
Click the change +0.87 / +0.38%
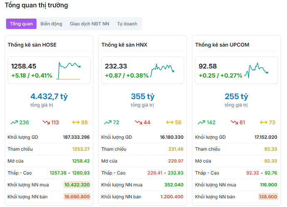pyautogui.click(x=127, y=75)
